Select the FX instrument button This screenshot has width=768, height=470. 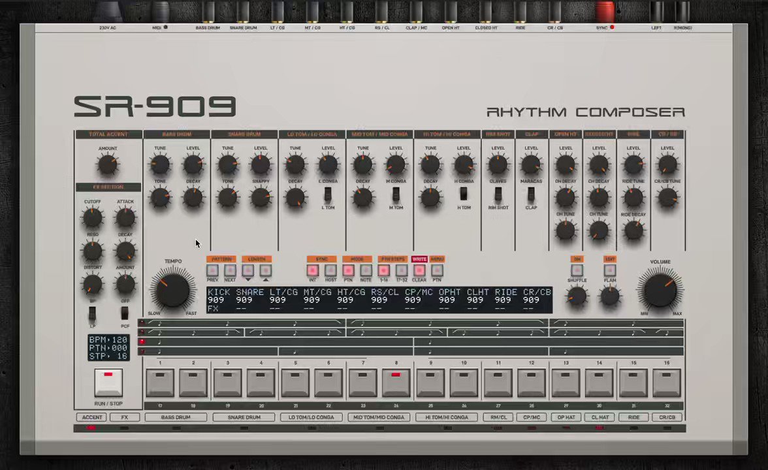click(124, 417)
